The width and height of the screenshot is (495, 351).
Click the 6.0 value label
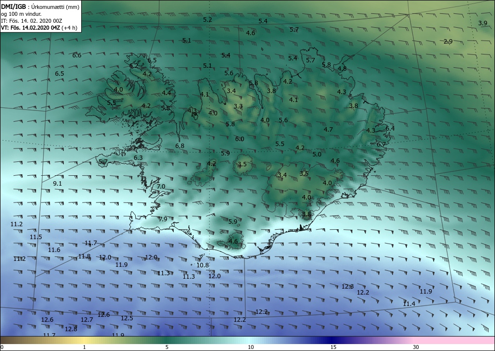(x=240, y=139)
